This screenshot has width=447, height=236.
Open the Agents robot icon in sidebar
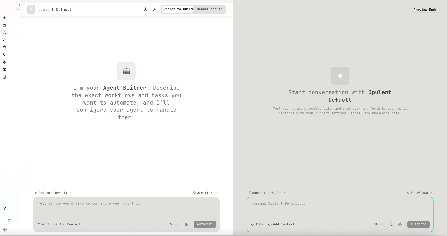(4, 25)
